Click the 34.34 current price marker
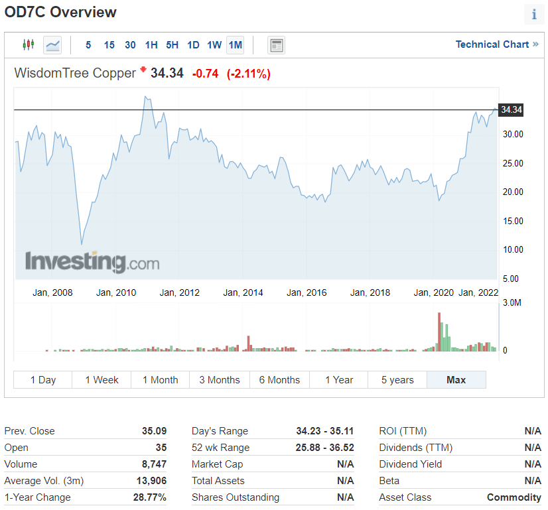The height and width of the screenshot is (510, 548). pyautogui.click(x=512, y=110)
